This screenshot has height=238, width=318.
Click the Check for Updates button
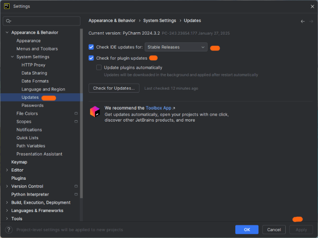114,88
